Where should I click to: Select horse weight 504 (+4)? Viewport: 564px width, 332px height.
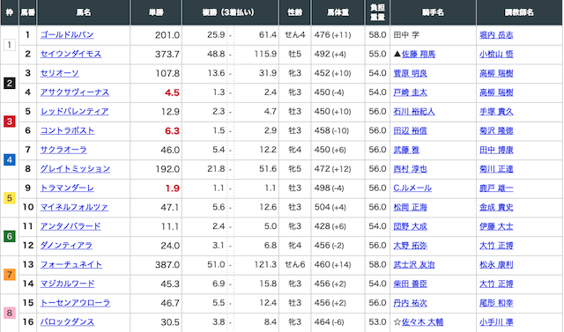pyautogui.click(x=330, y=207)
